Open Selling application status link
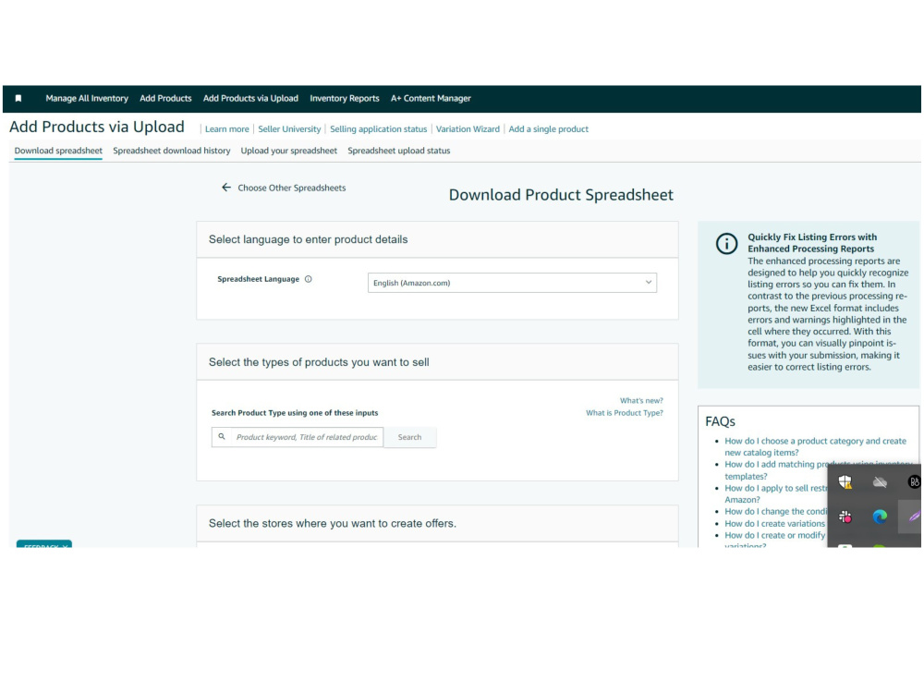 pos(378,129)
